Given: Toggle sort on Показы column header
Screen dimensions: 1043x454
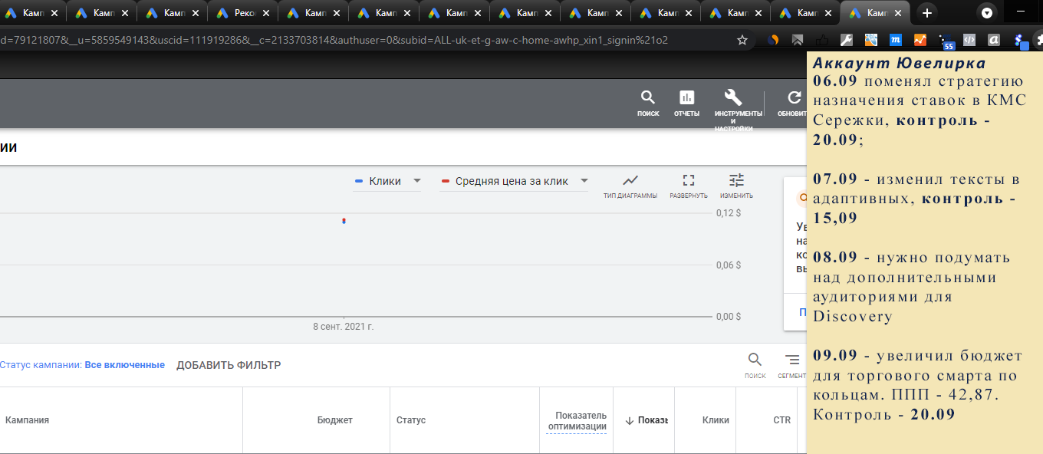Looking at the screenshot, I should (647, 420).
